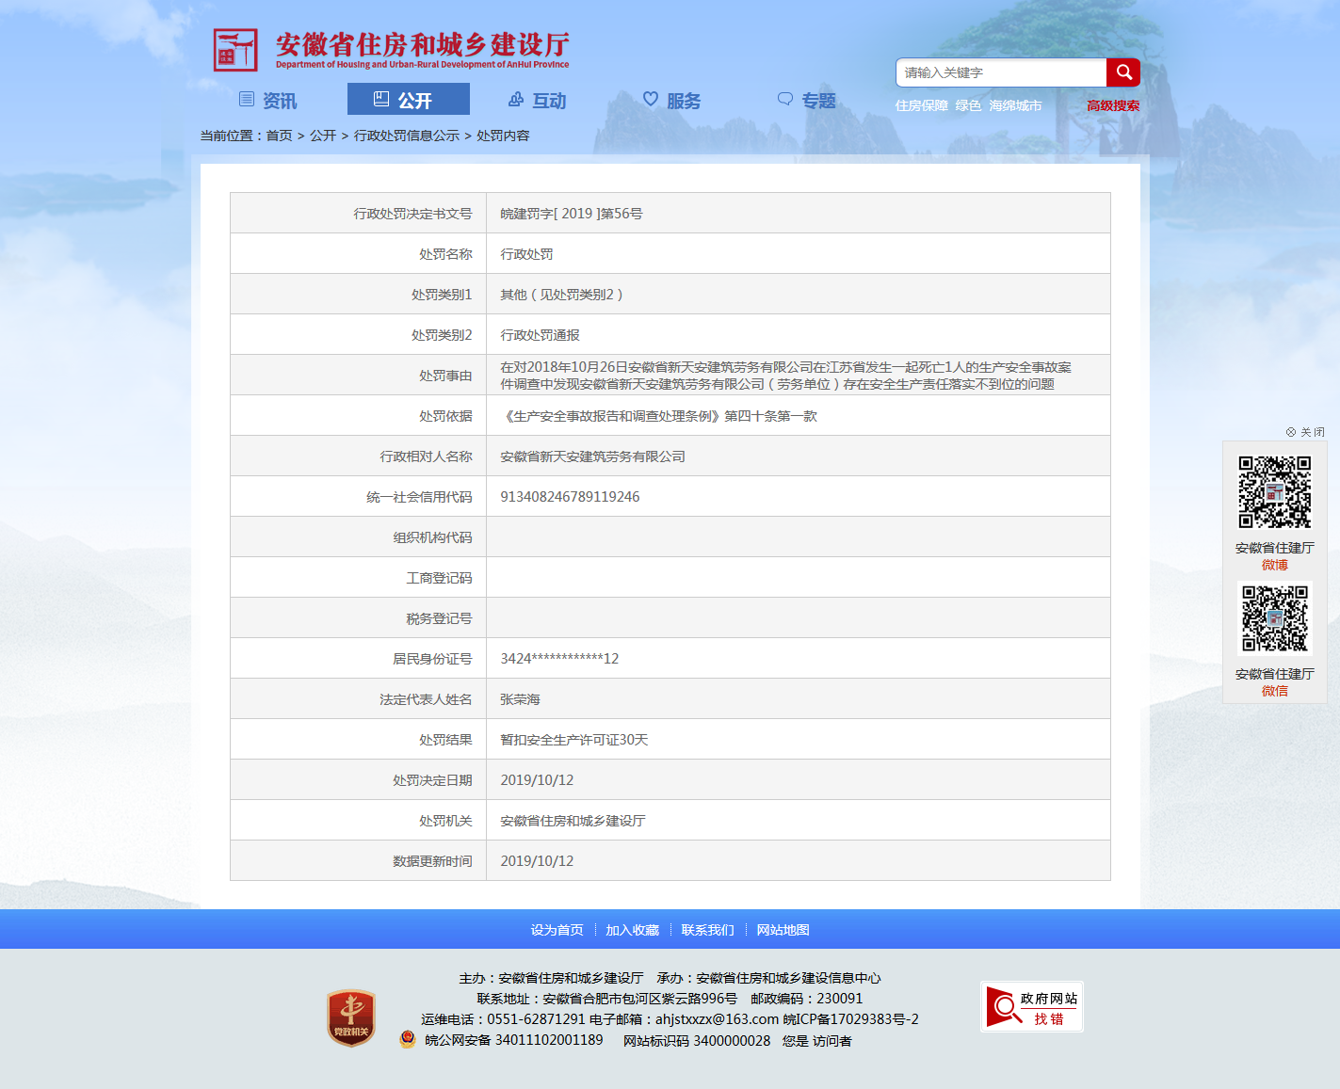Click the 设为首页 footer link

pos(557,930)
